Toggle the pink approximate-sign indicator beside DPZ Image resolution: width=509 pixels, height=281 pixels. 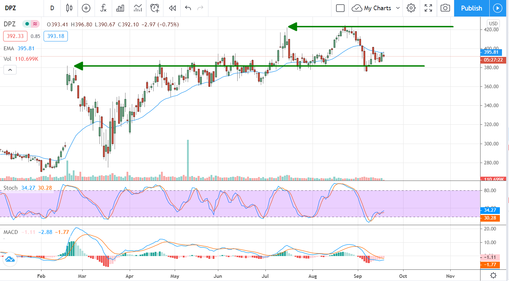point(35,24)
